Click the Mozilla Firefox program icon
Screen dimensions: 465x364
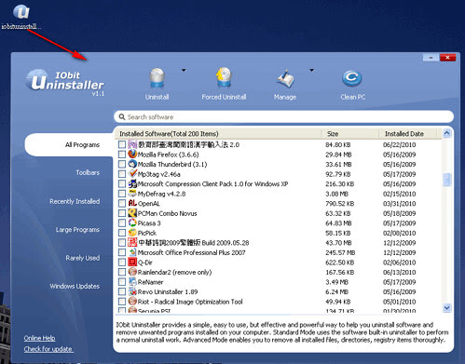(x=132, y=155)
